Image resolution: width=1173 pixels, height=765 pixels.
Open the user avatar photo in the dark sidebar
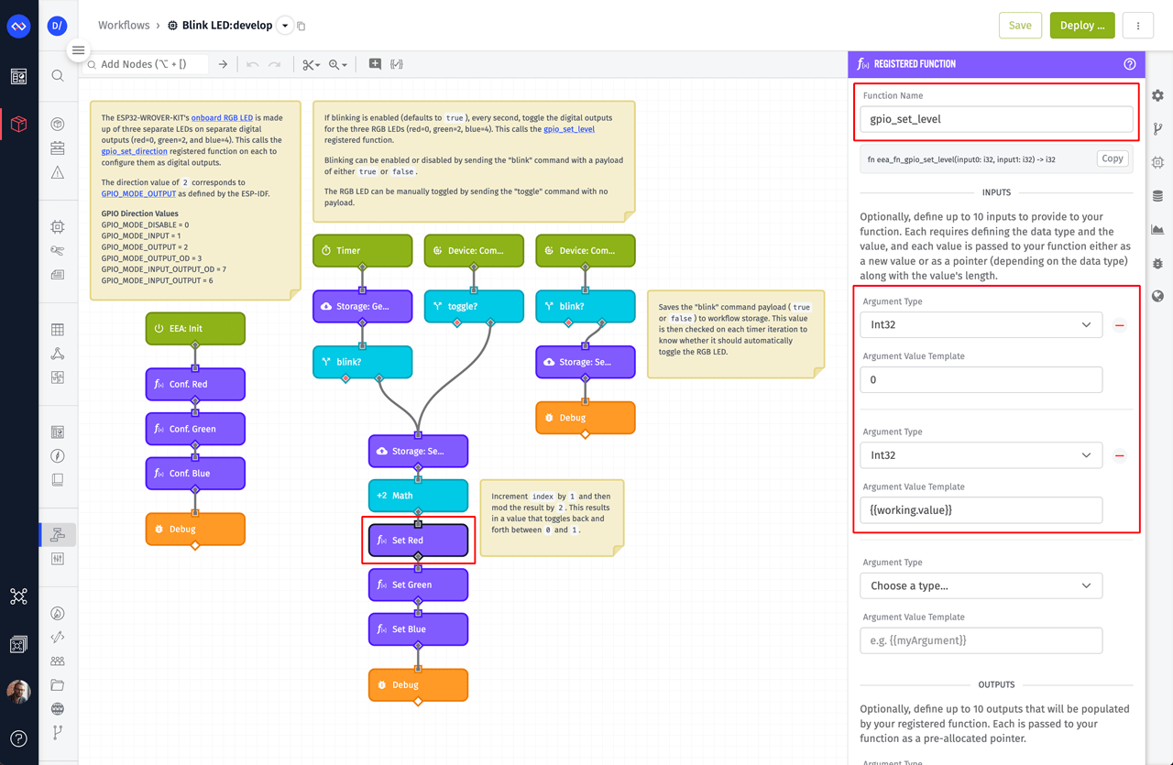tap(18, 691)
